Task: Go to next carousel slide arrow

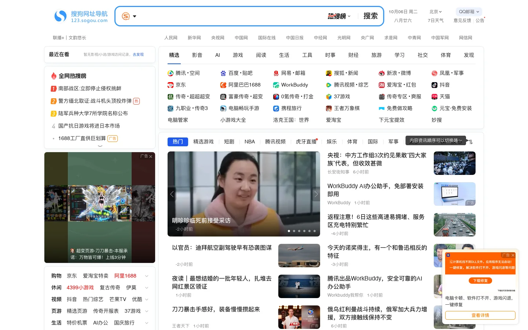Action: [x=316, y=194]
